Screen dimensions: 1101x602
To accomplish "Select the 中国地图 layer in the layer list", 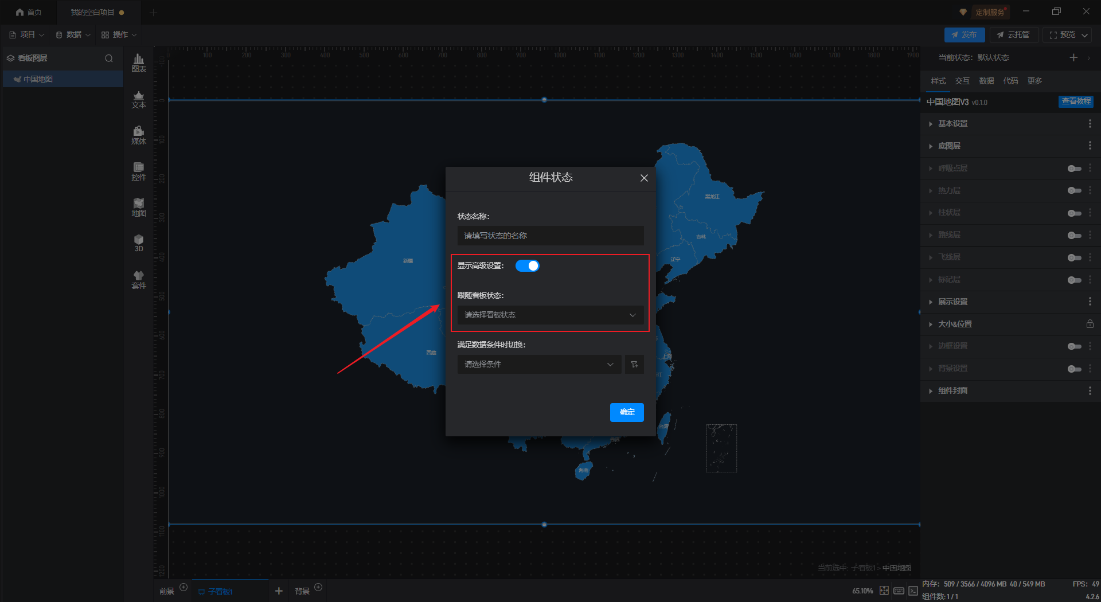I will pyautogui.click(x=63, y=79).
